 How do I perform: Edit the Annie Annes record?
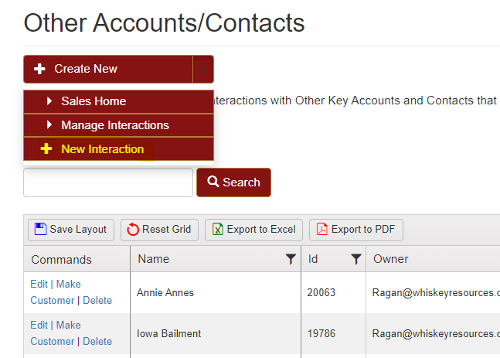click(39, 284)
